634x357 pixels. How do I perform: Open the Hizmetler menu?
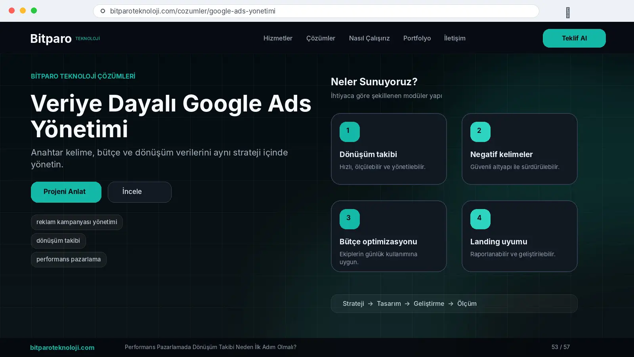278,38
